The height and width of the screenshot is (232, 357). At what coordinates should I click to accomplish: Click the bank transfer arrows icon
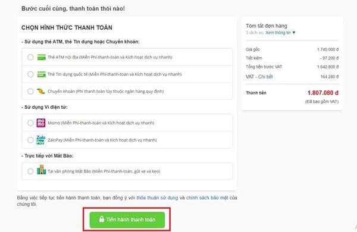pos(41,91)
